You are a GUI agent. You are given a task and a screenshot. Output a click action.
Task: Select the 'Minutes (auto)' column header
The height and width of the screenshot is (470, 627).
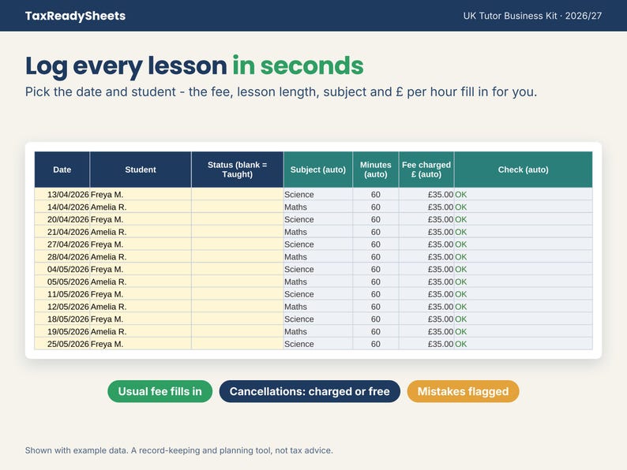(x=375, y=170)
